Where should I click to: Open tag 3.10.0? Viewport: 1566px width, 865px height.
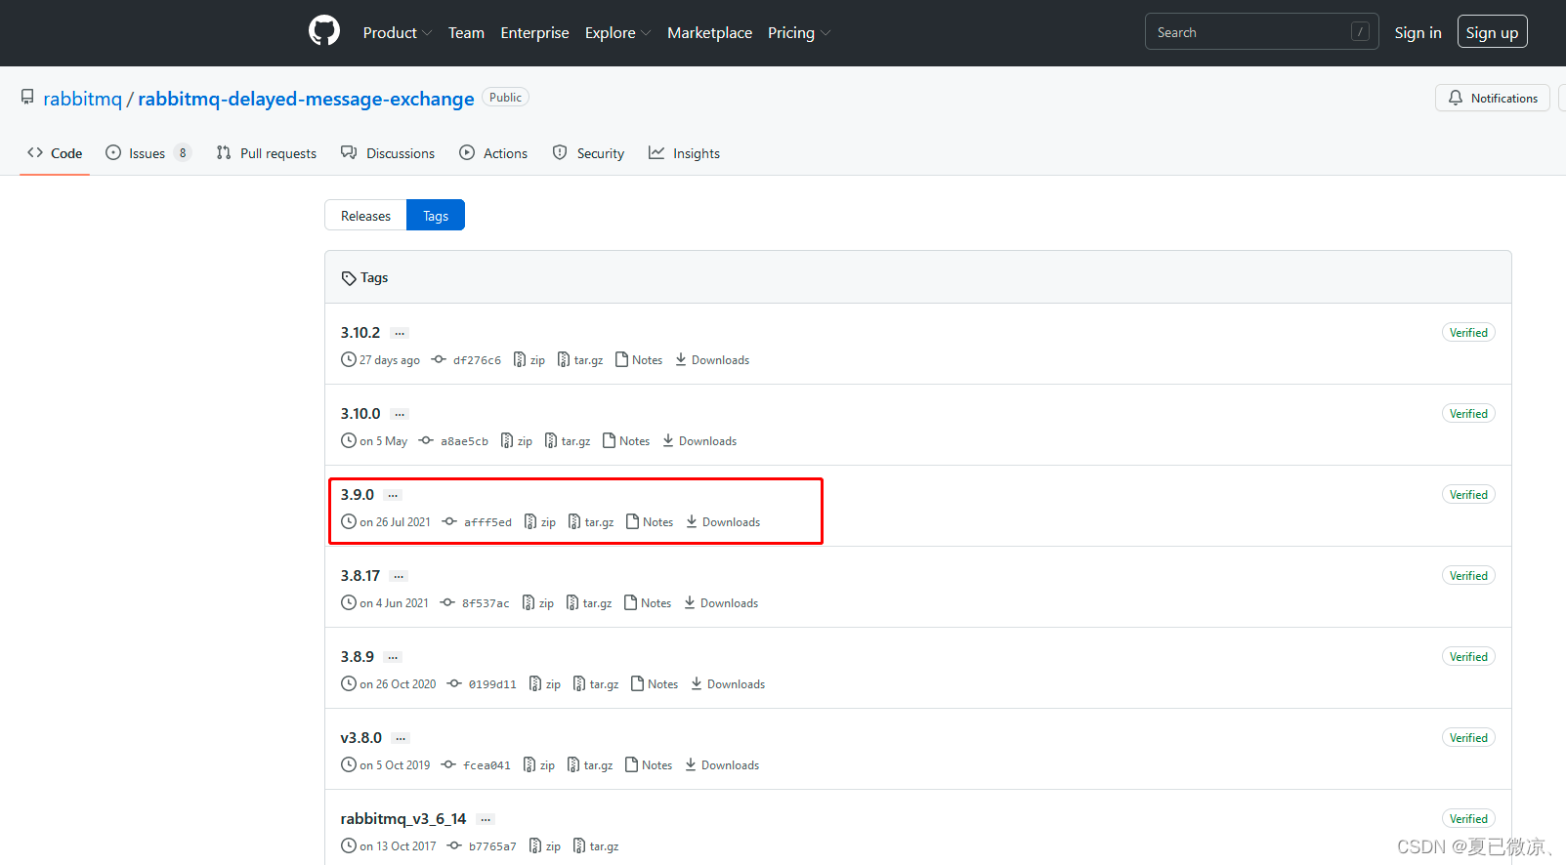tap(360, 414)
